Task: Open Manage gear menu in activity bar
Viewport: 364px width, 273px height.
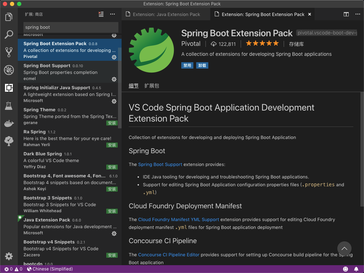Action: click(9, 256)
